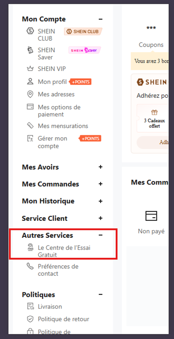Click the SHEIN club logo in the card
This screenshot has height=339, width=174.
pos(152,82)
